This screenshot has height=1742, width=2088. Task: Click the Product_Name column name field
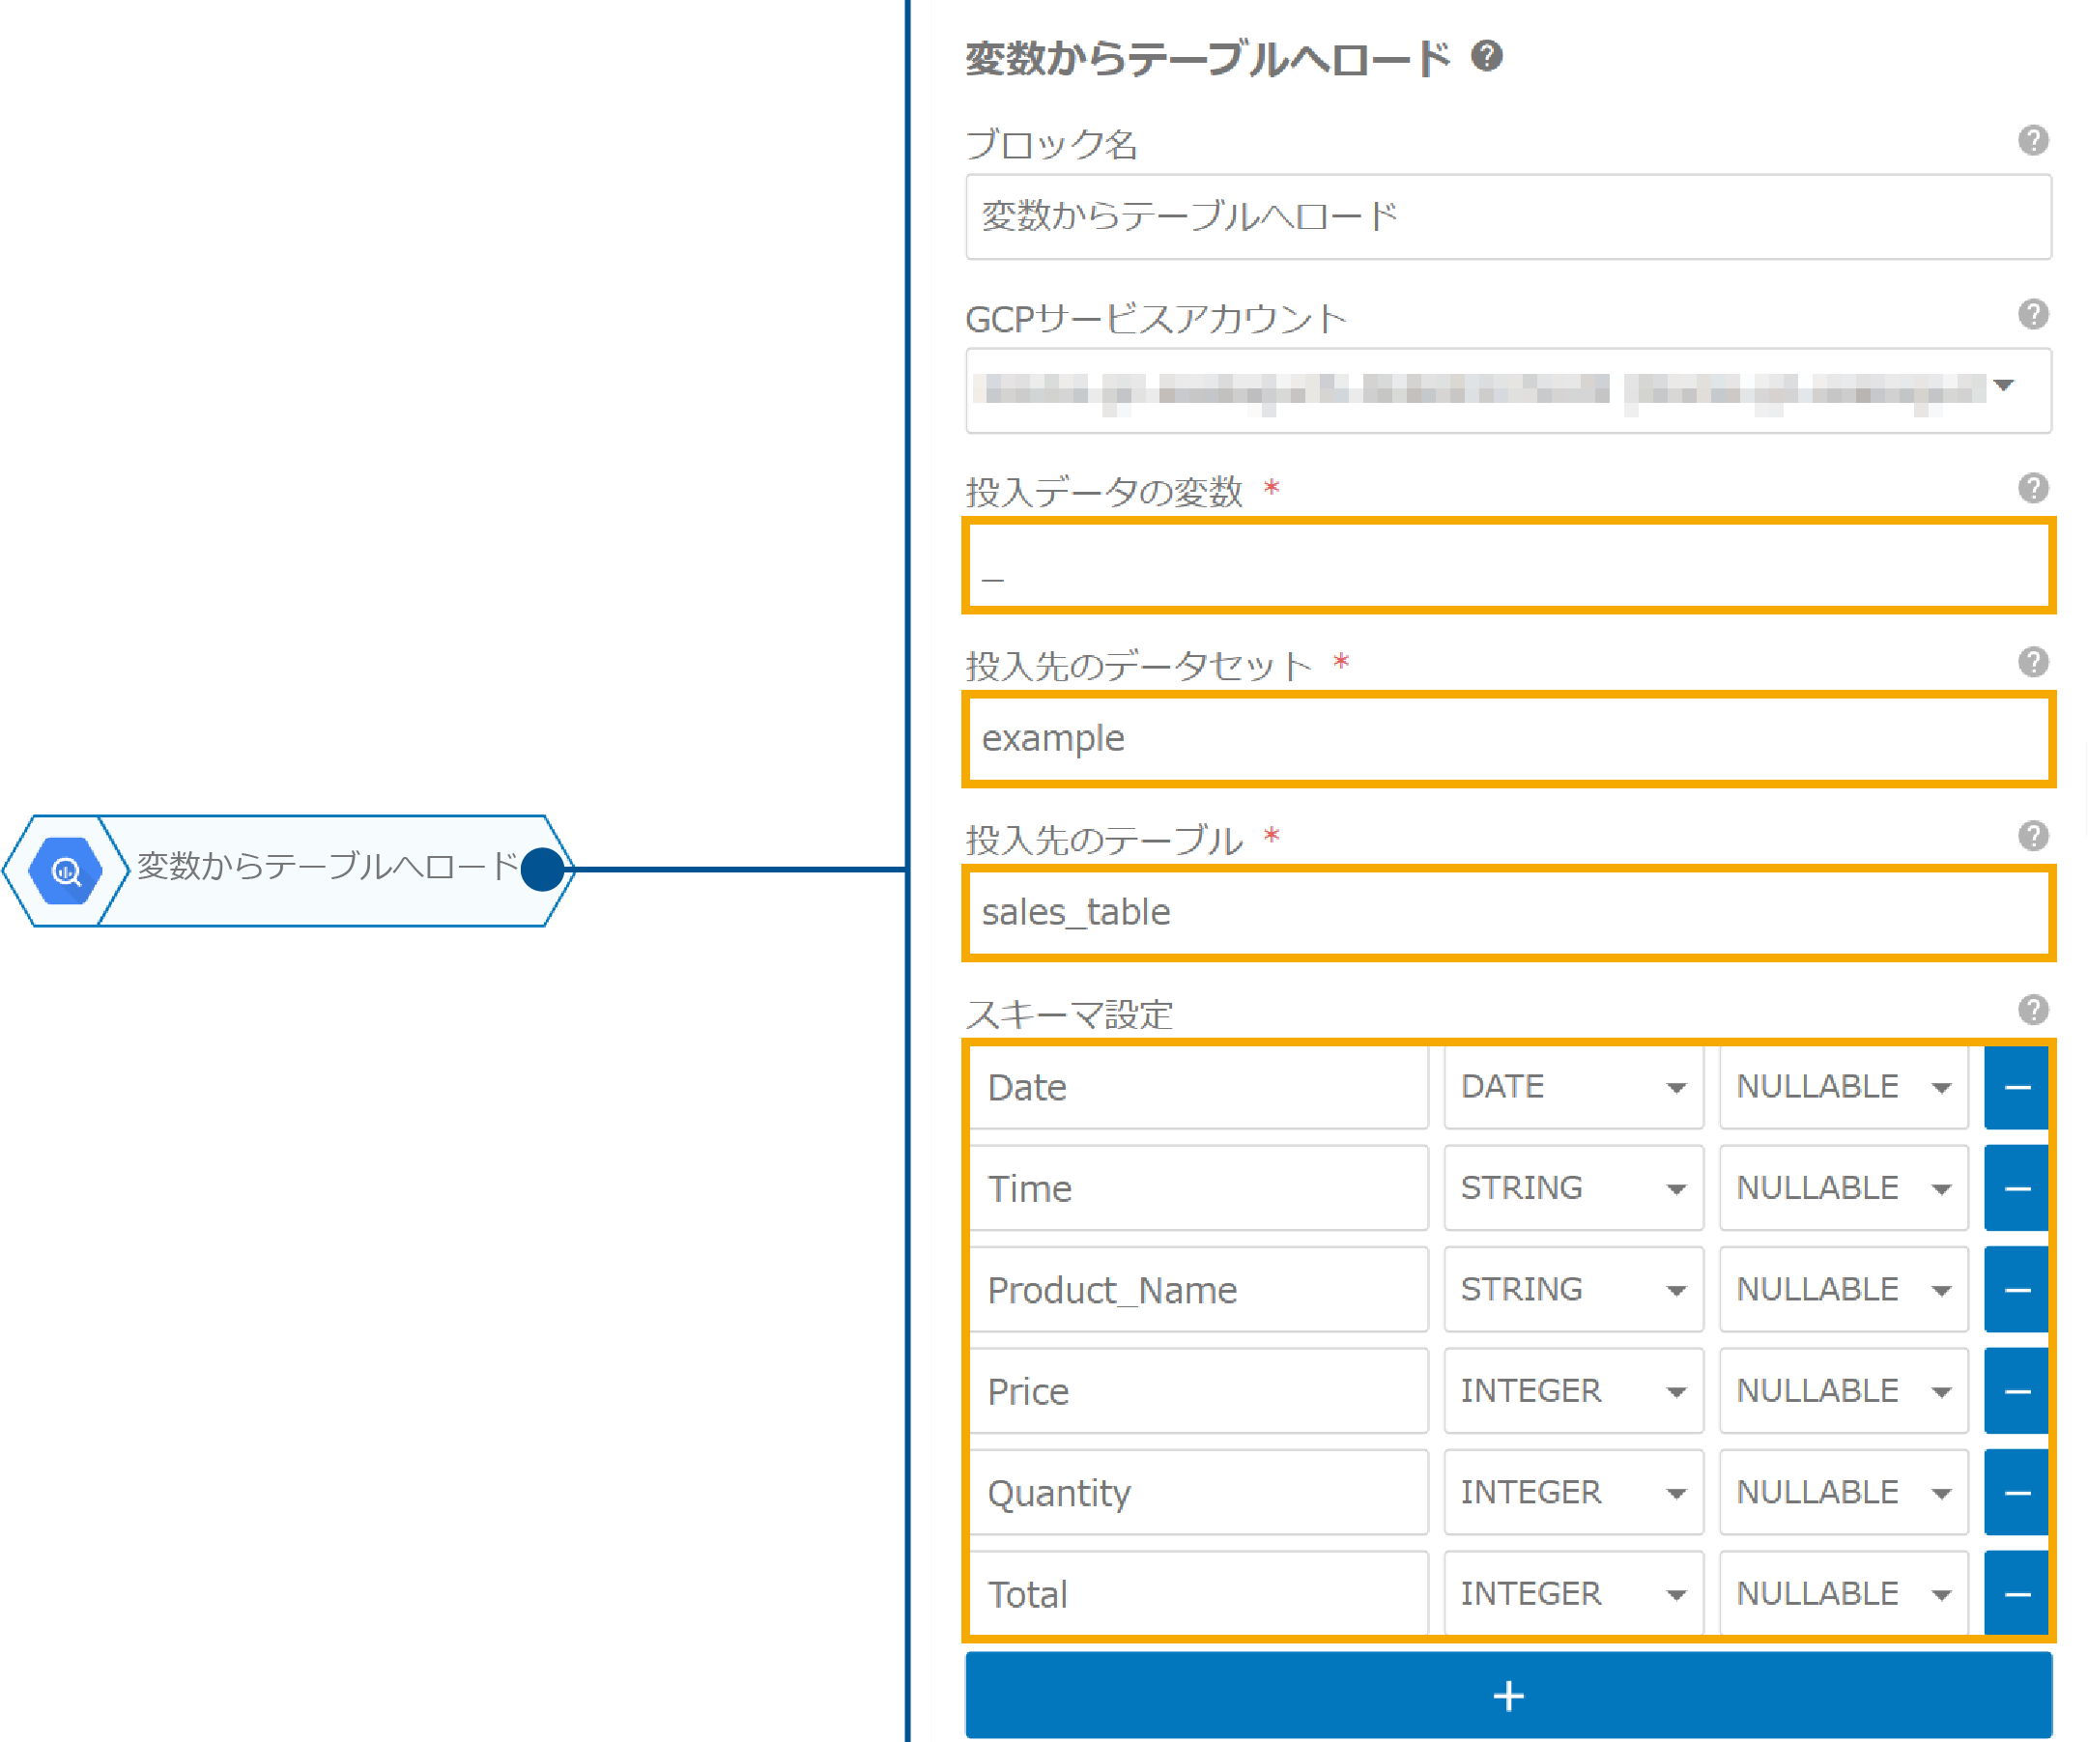[1199, 1291]
